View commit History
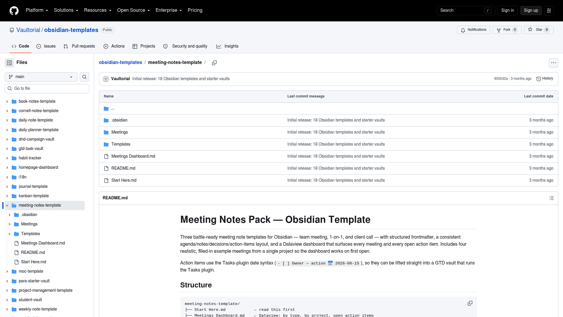The height and width of the screenshot is (317, 563). [545, 79]
